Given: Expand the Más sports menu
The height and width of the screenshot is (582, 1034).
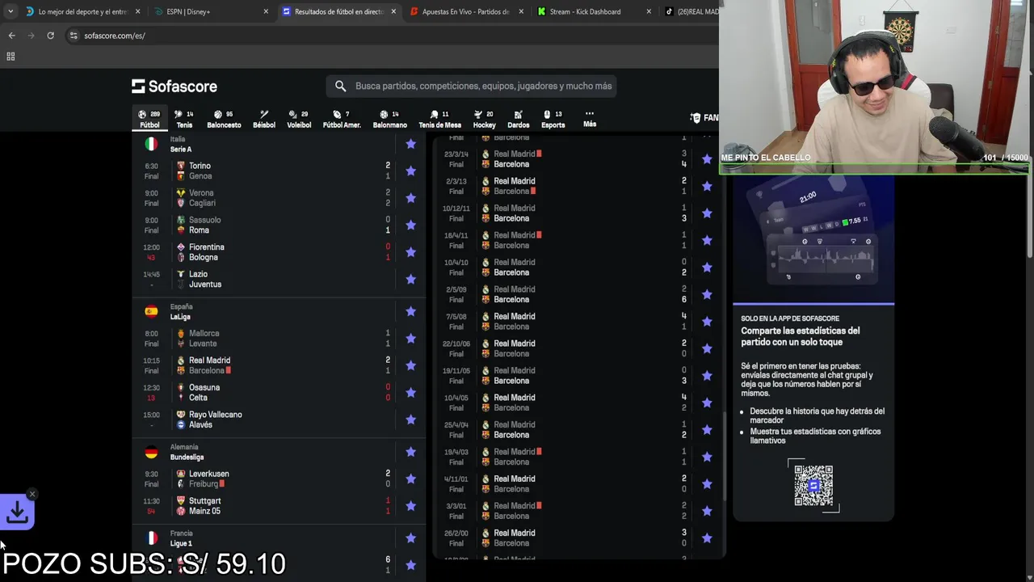Looking at the screenshot, I should pos(590,119).
